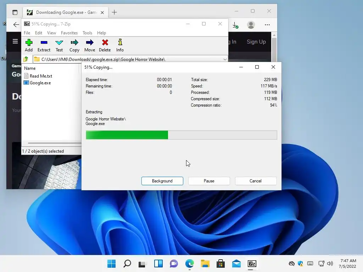
Task: Open Task View on the taskbar
Action: coord(143,263)
